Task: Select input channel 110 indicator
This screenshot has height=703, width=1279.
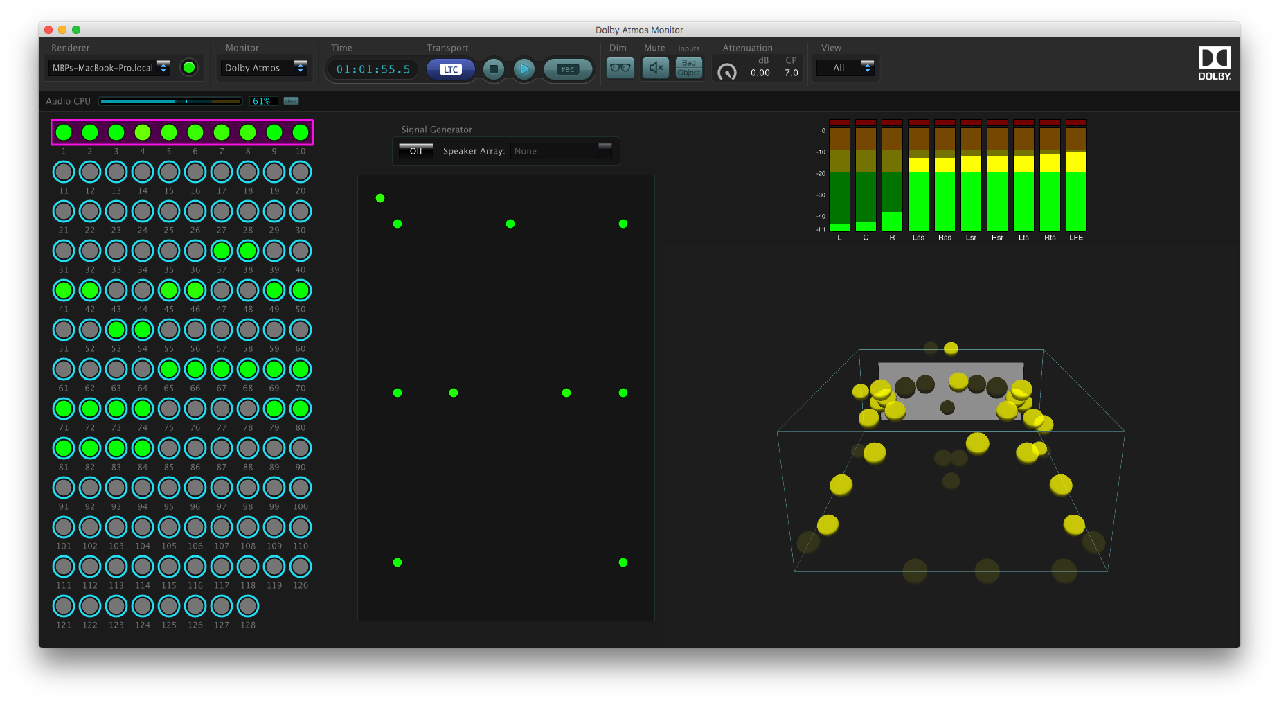Action: tap(301, 526)
